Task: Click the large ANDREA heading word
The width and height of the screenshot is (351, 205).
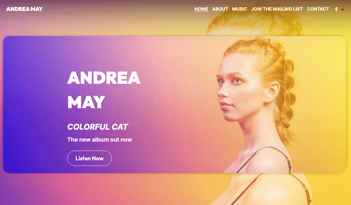Action: click(104, 78)
